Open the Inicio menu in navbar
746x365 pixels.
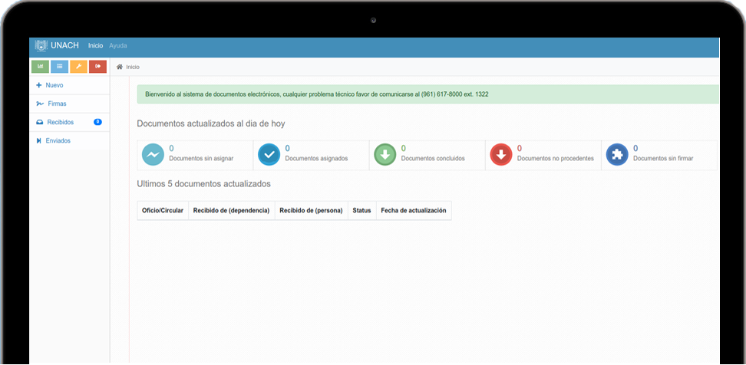pyautogui.click(x=95, y=45)
